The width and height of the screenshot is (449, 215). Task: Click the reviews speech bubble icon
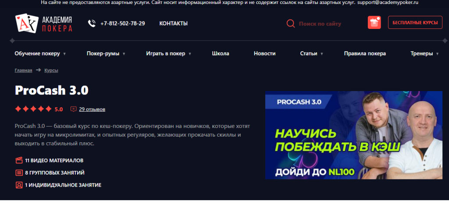74,109
